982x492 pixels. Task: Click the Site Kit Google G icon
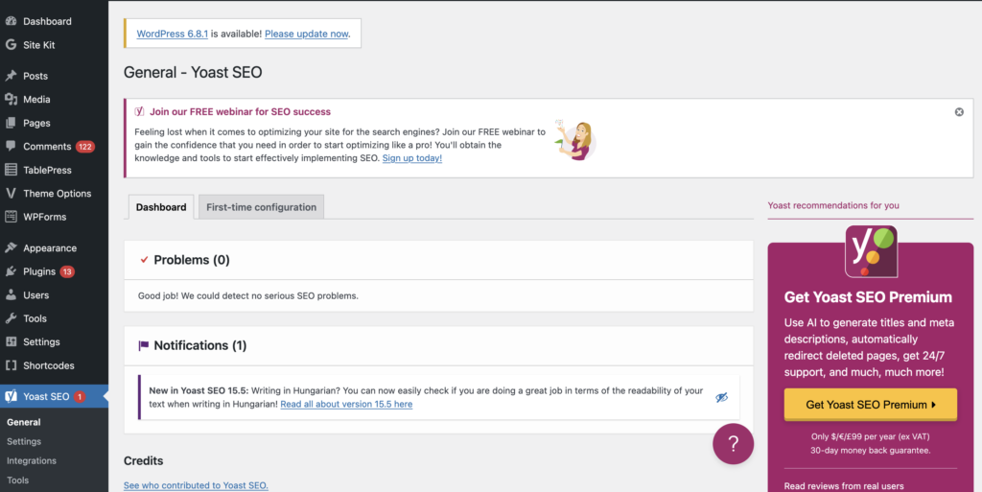click(11, 45)
